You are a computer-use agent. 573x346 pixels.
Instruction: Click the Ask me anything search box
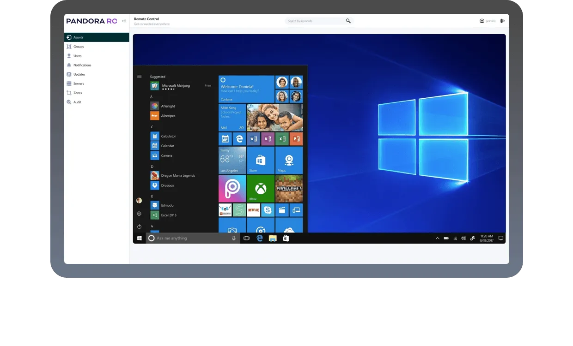(193, 238)
